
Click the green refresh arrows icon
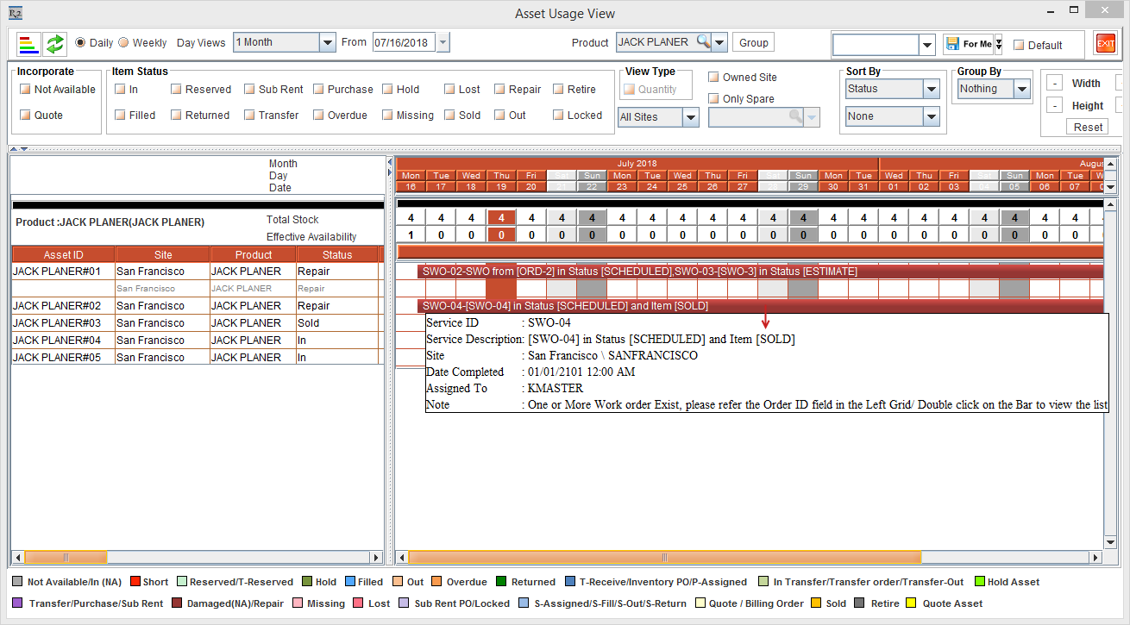click(x=56, y=43)
